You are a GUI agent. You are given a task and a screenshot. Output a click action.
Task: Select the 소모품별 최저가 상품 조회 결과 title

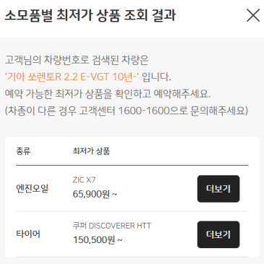(90, 15)
